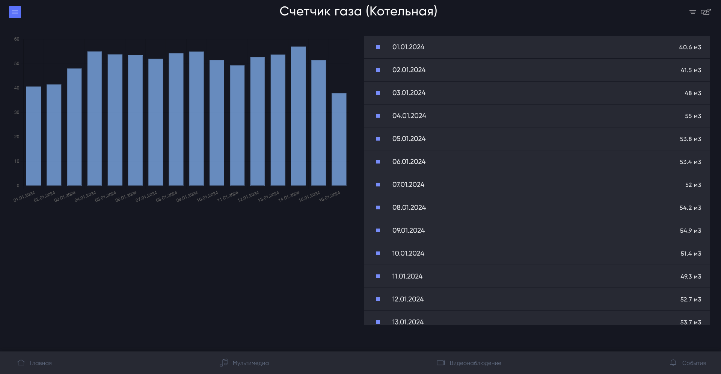The width and height of the screenshot is (721, 374).
Task: Click the home icon in the bottom bar
Action: (x=21, y=362)
